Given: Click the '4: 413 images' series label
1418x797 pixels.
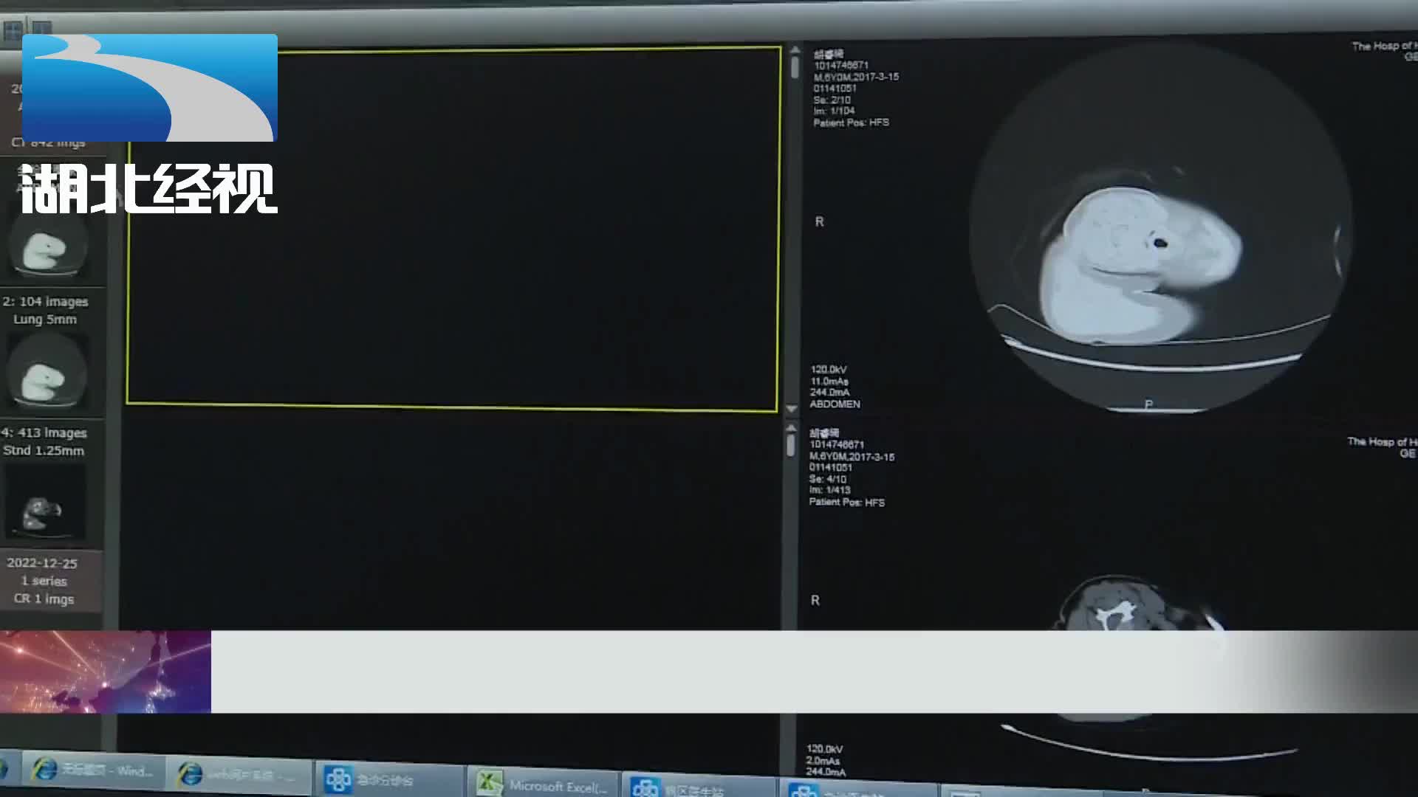Looking at the screenshot, I should 44,433.
